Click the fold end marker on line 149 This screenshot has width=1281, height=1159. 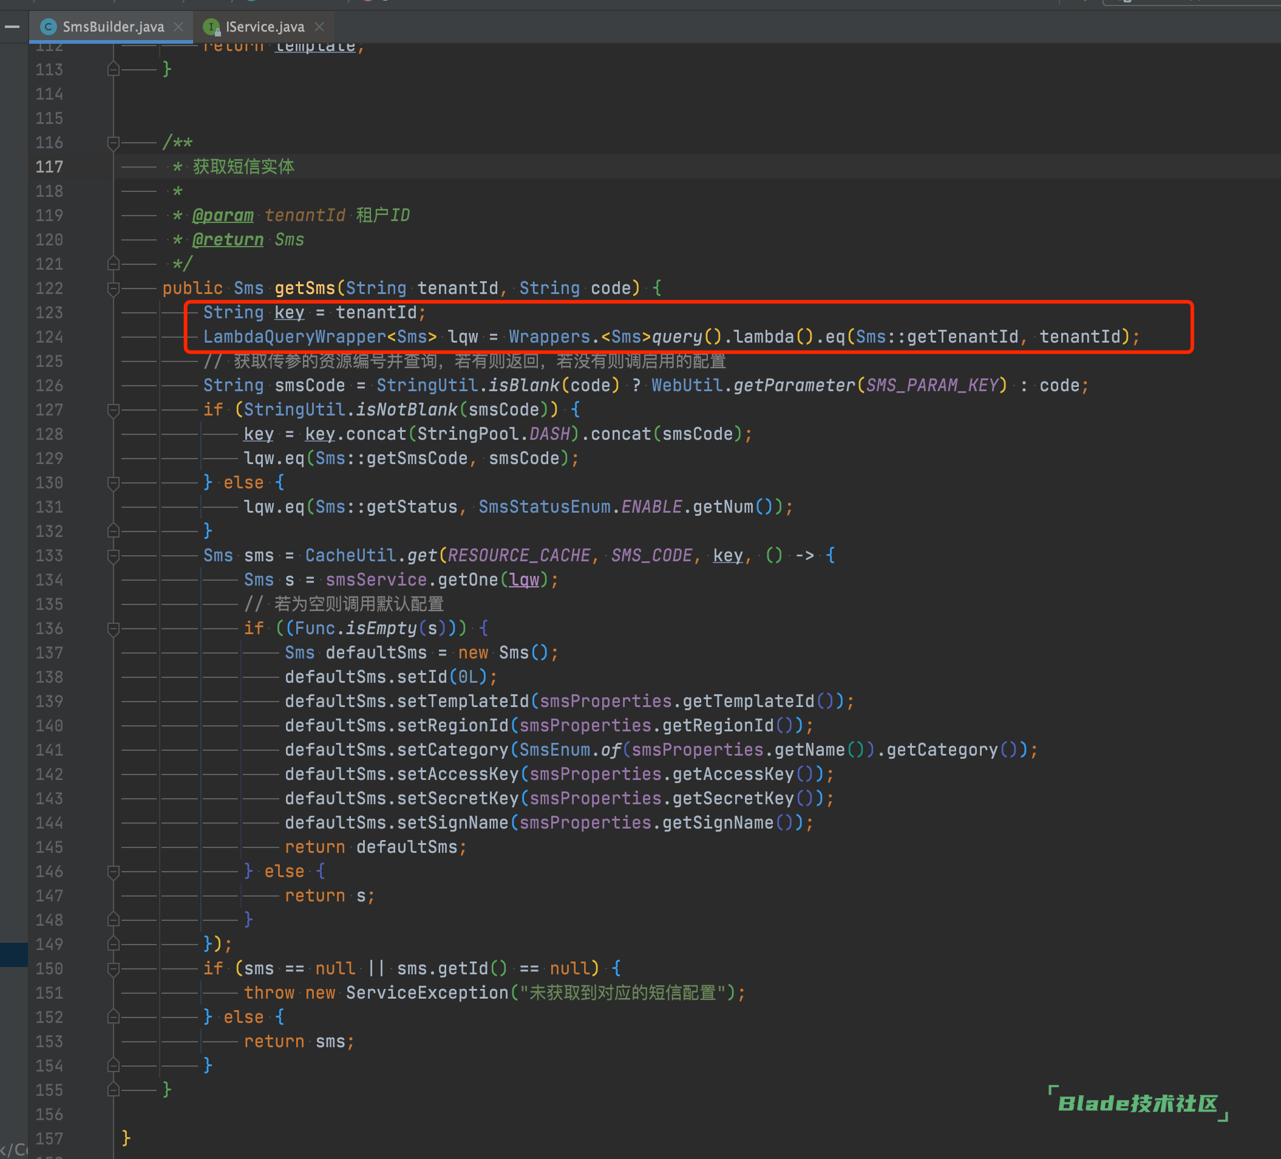pos(113,944)
